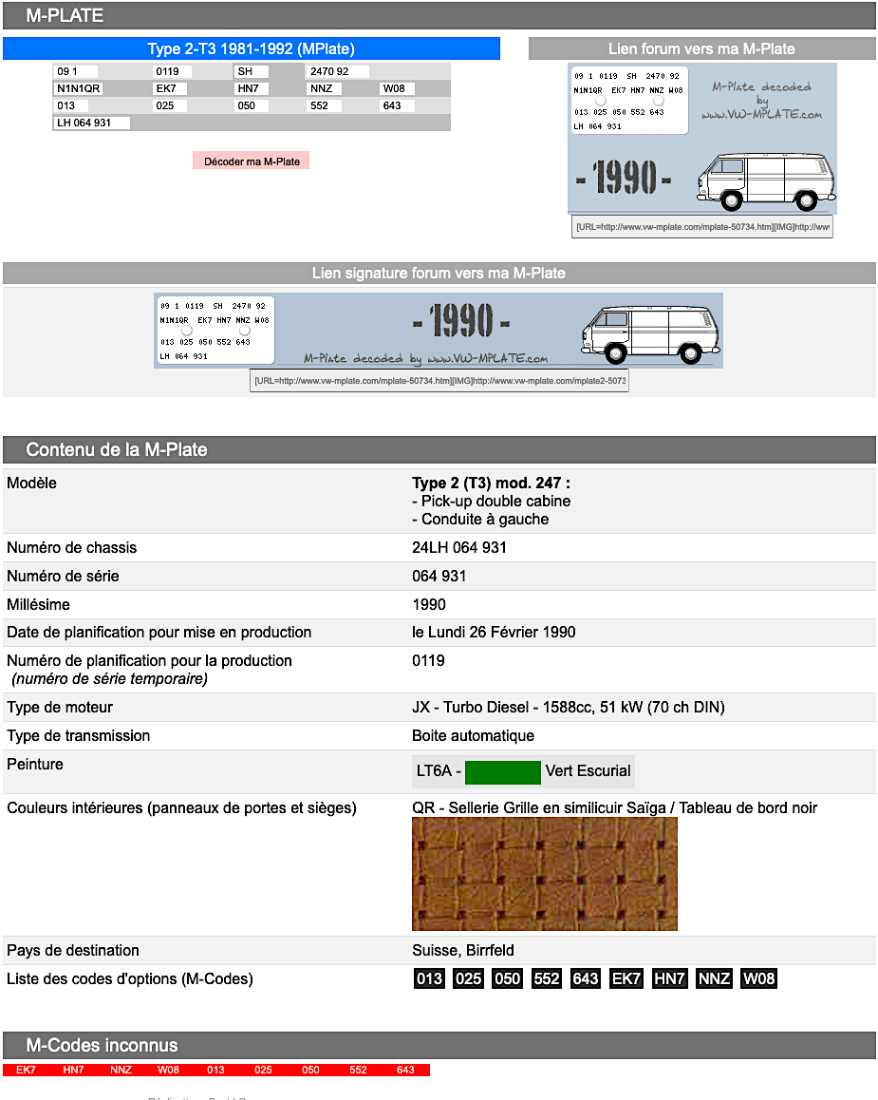The height and width of the screenshot is (1100, 878).
Task: Select the 'Type 2 (T3) mod. 247 :' text
Action: point(491,483)
